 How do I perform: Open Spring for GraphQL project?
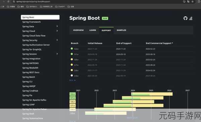[32, 49]
